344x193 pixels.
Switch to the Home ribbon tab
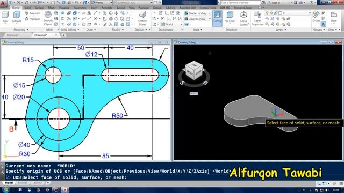(x=16, y=8)
